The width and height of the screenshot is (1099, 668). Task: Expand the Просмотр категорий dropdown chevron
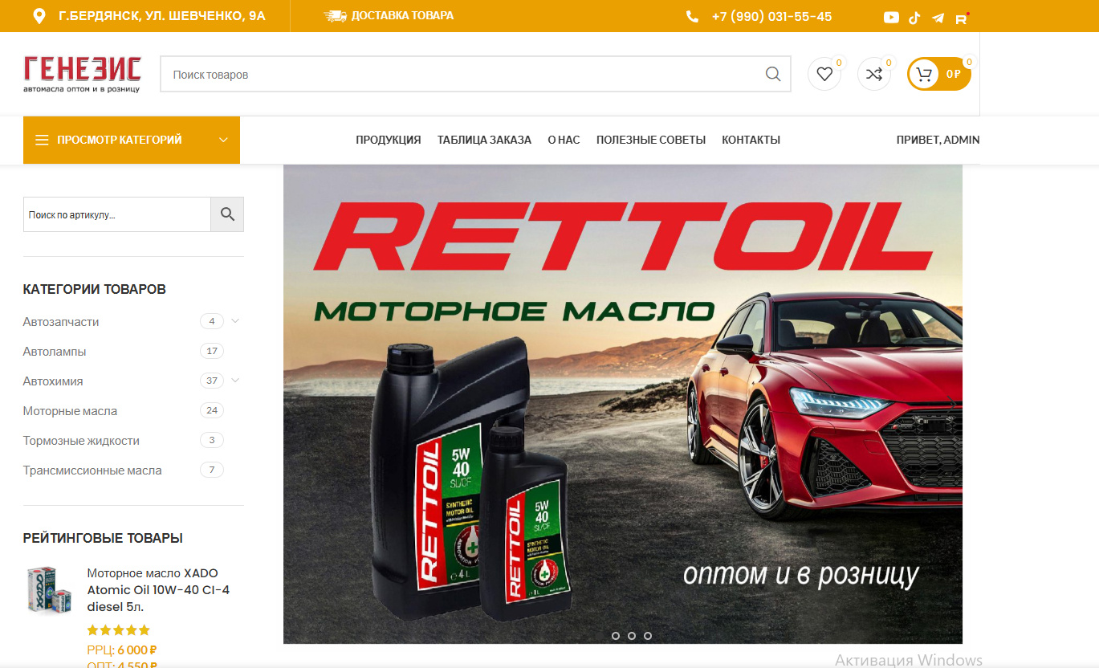224,140
